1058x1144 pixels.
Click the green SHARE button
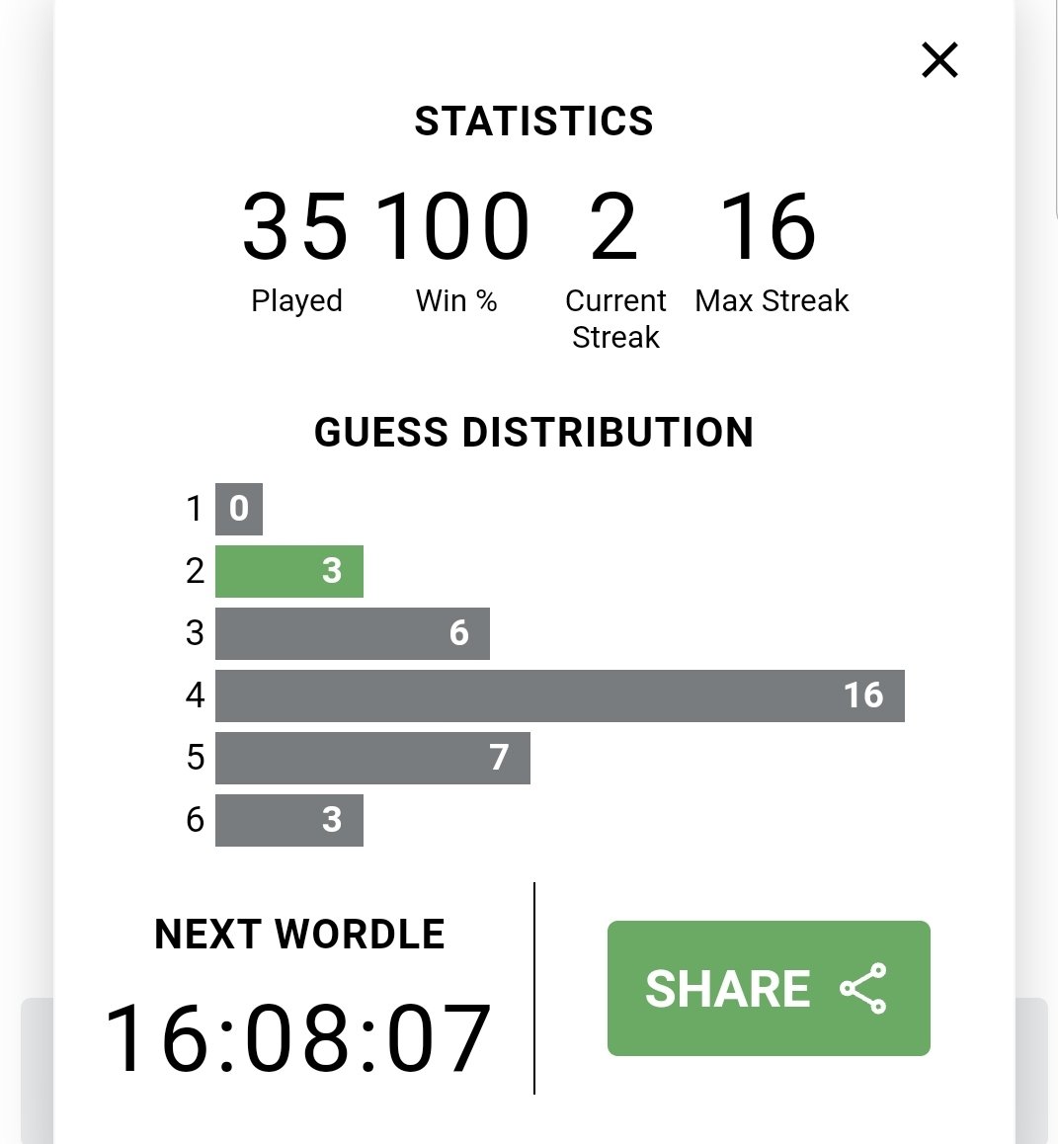click(x=769, y=988)
